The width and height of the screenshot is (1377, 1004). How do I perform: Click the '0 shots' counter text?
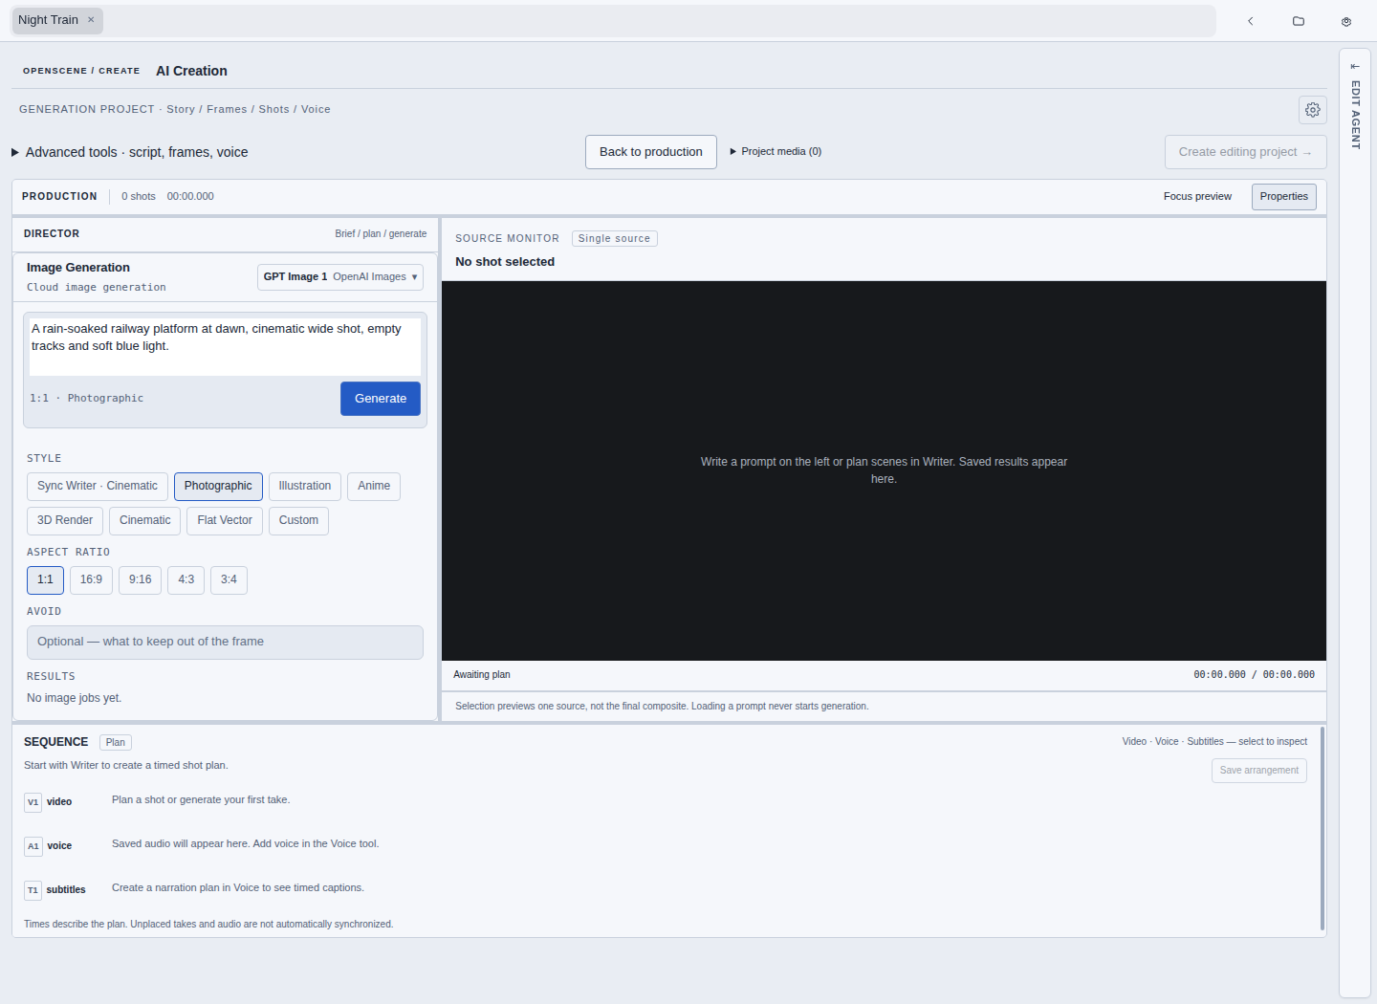(139, 197)
